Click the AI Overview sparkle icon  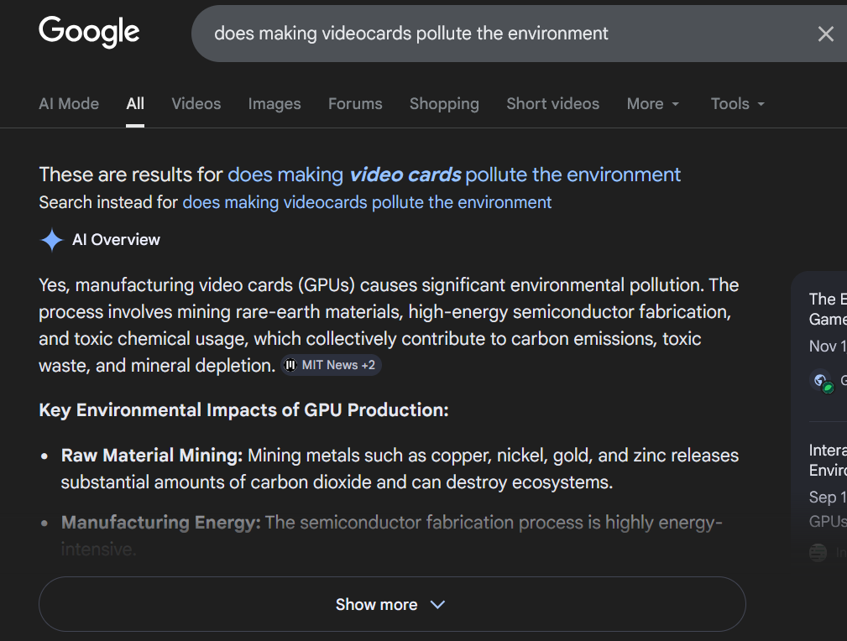(x=52, y=240)
